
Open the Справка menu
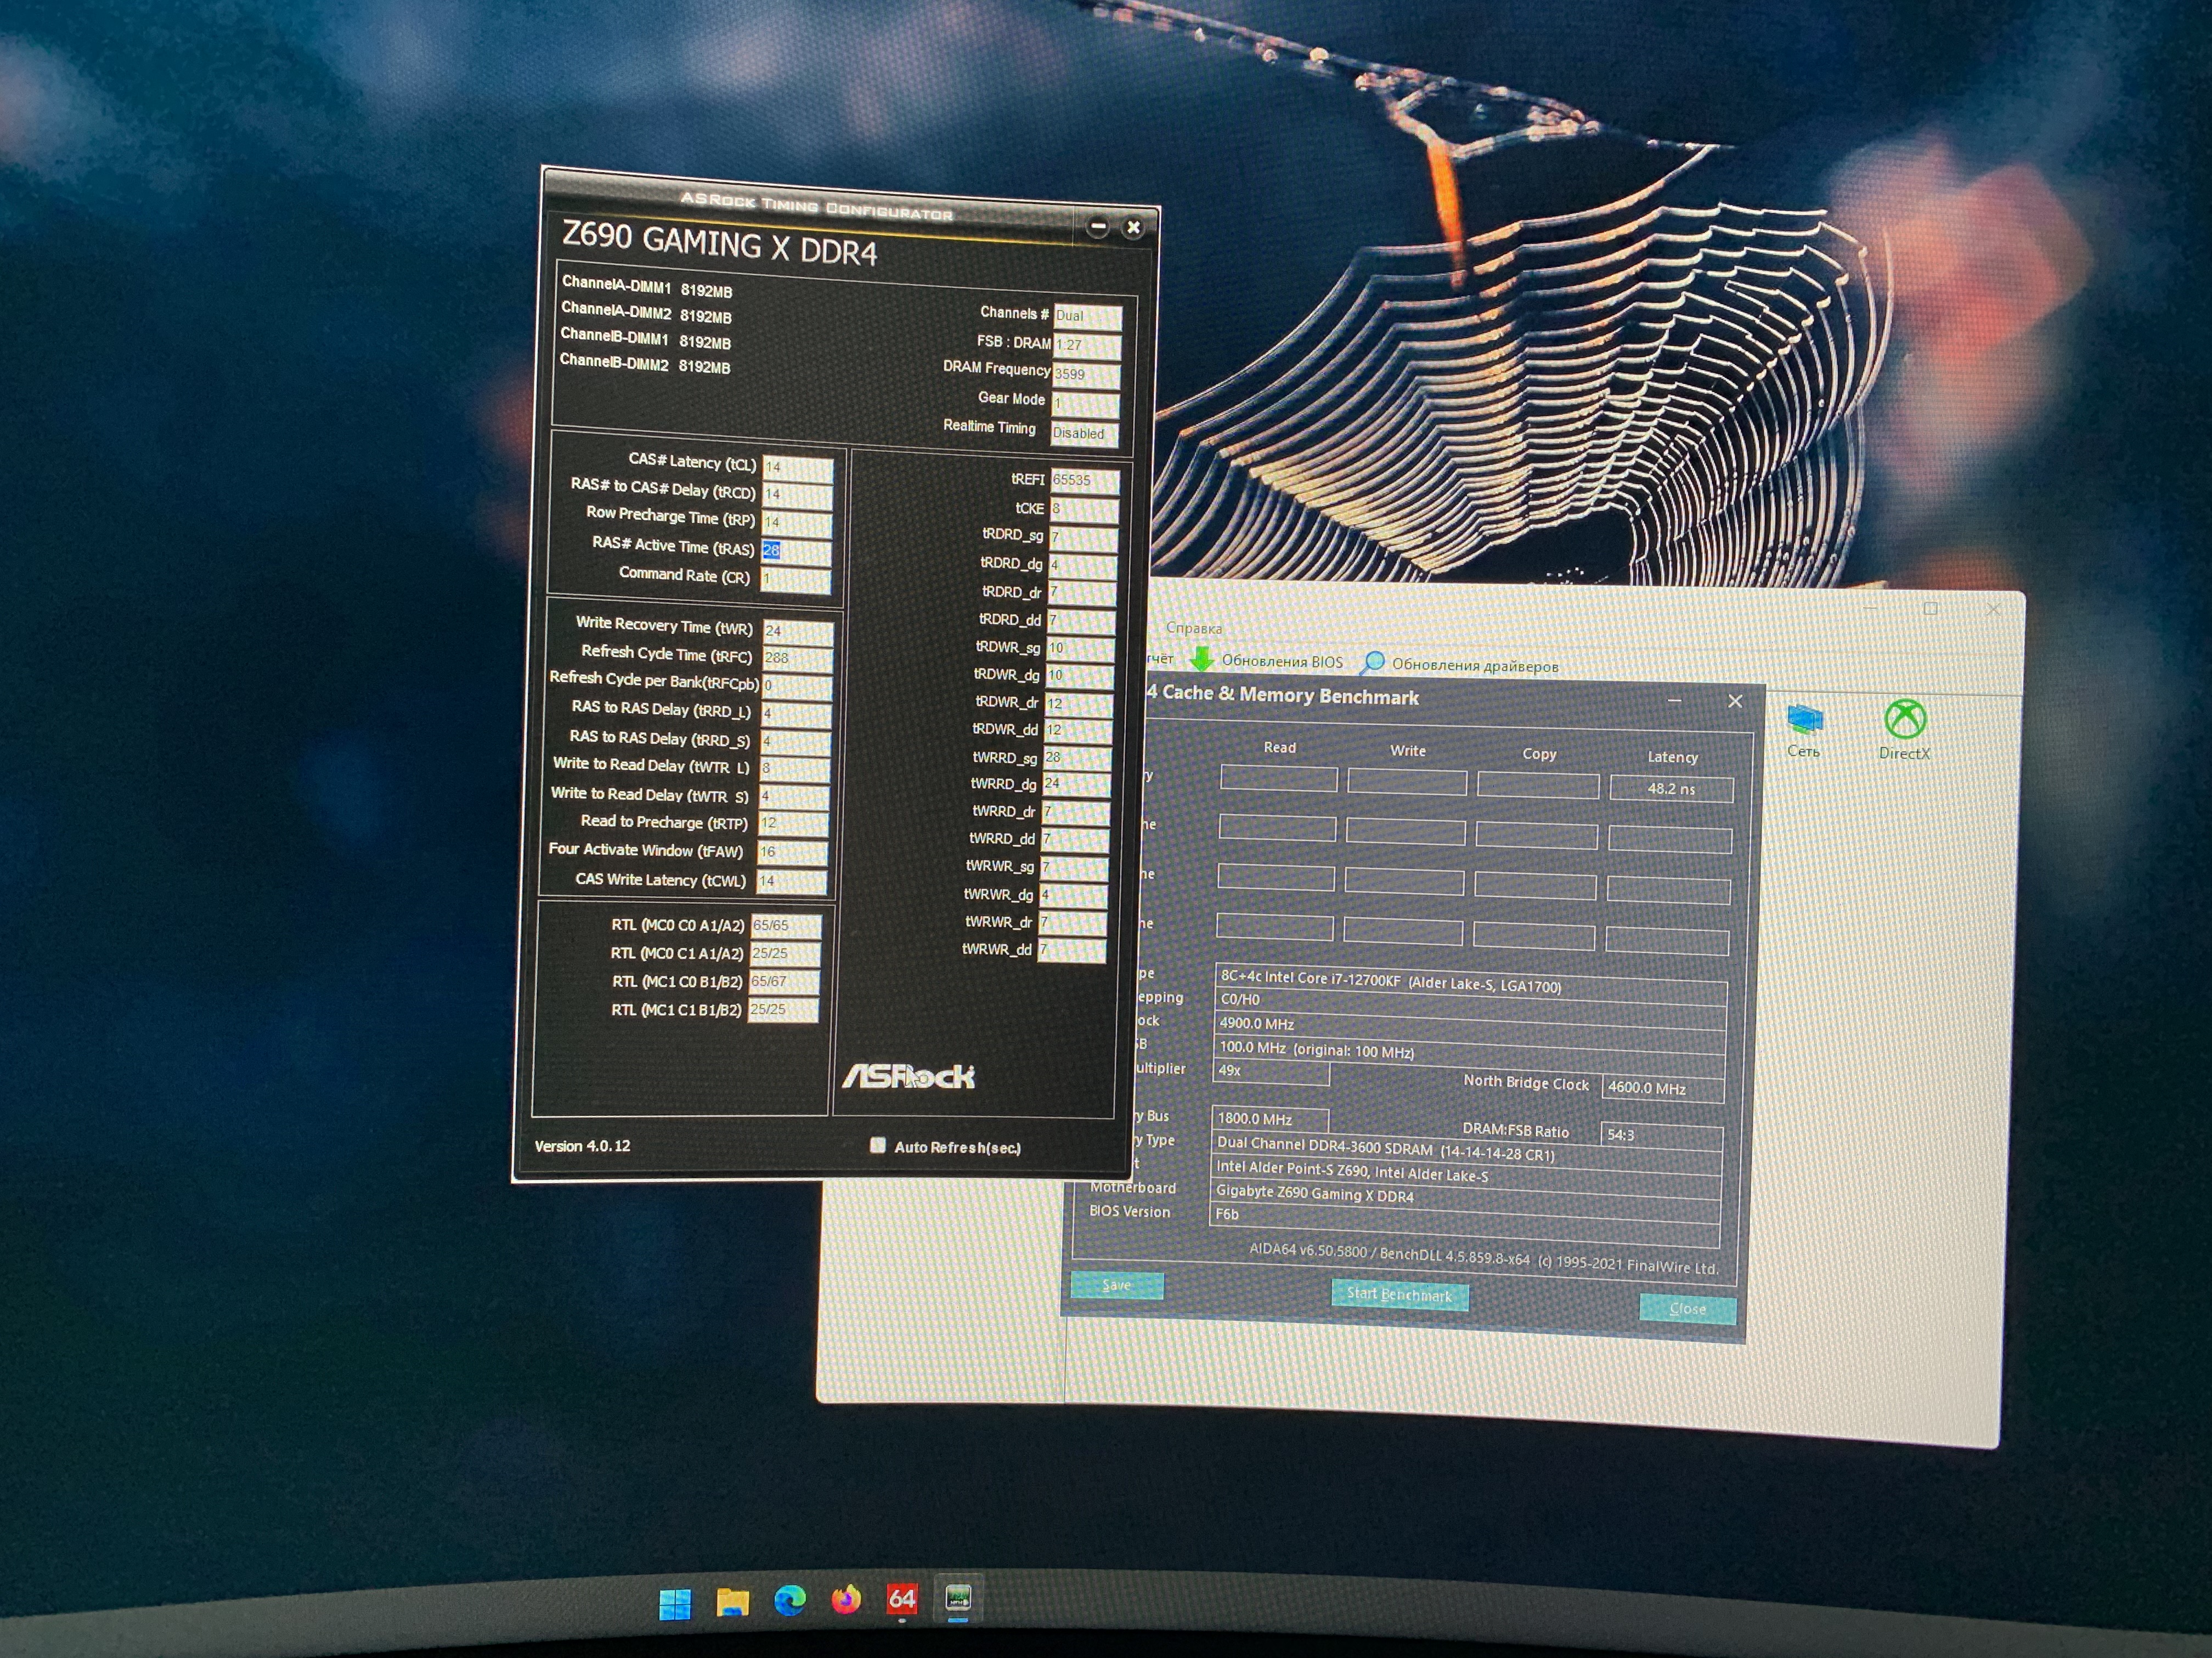tap(1193, 629)
